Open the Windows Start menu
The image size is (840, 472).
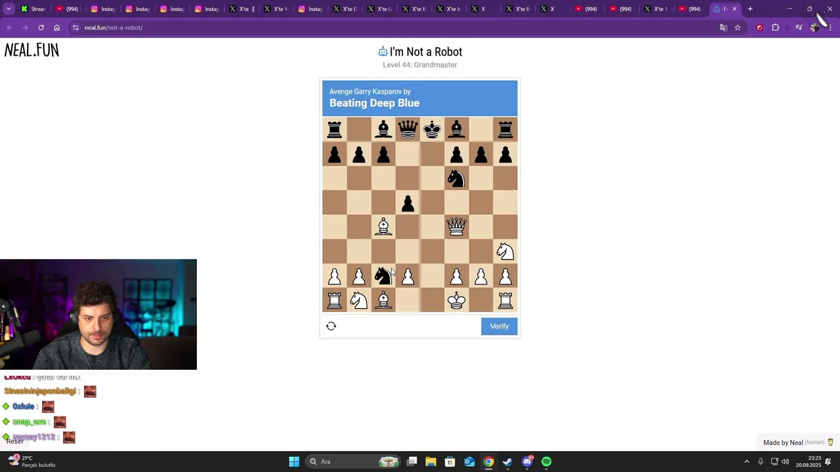[x=294, y=462]
